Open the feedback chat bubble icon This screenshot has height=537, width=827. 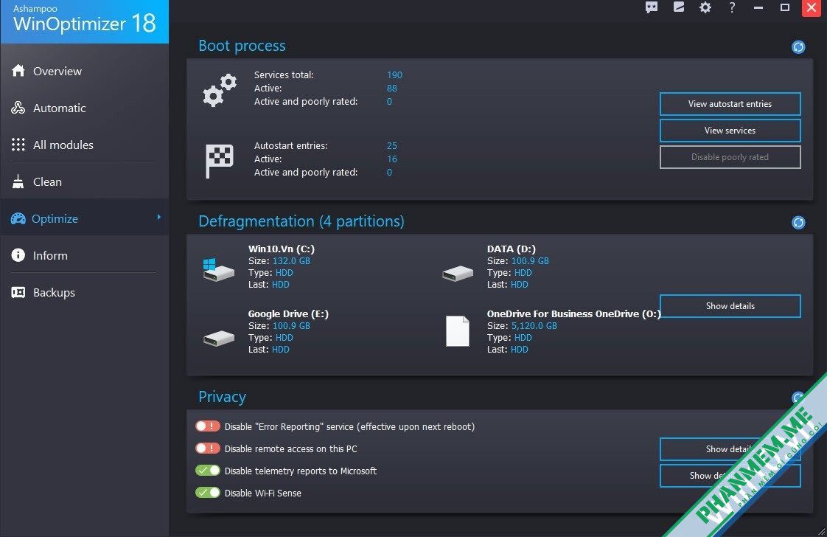click(x=652, y=7)
